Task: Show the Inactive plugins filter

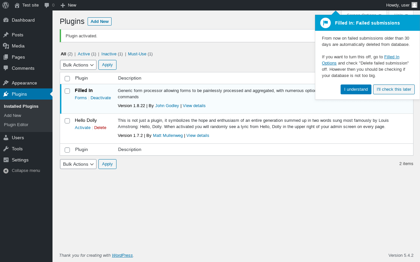Action: click(x=109, y=54)
